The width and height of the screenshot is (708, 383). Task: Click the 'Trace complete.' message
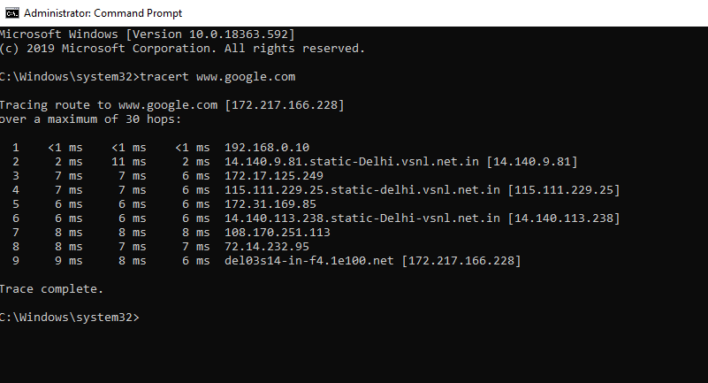(52, 288)
